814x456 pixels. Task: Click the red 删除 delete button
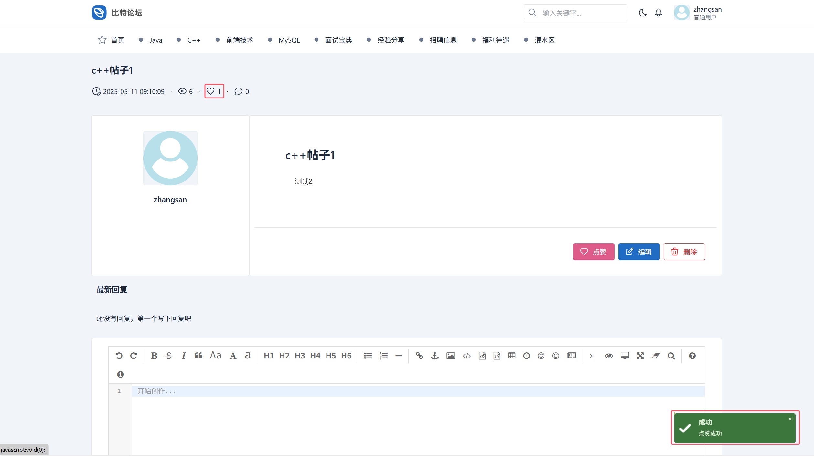click(x=684, y=252)
